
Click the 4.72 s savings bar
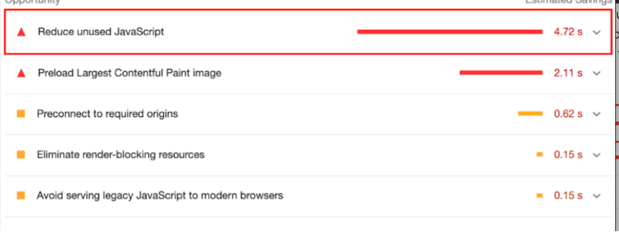click(450, 31)
